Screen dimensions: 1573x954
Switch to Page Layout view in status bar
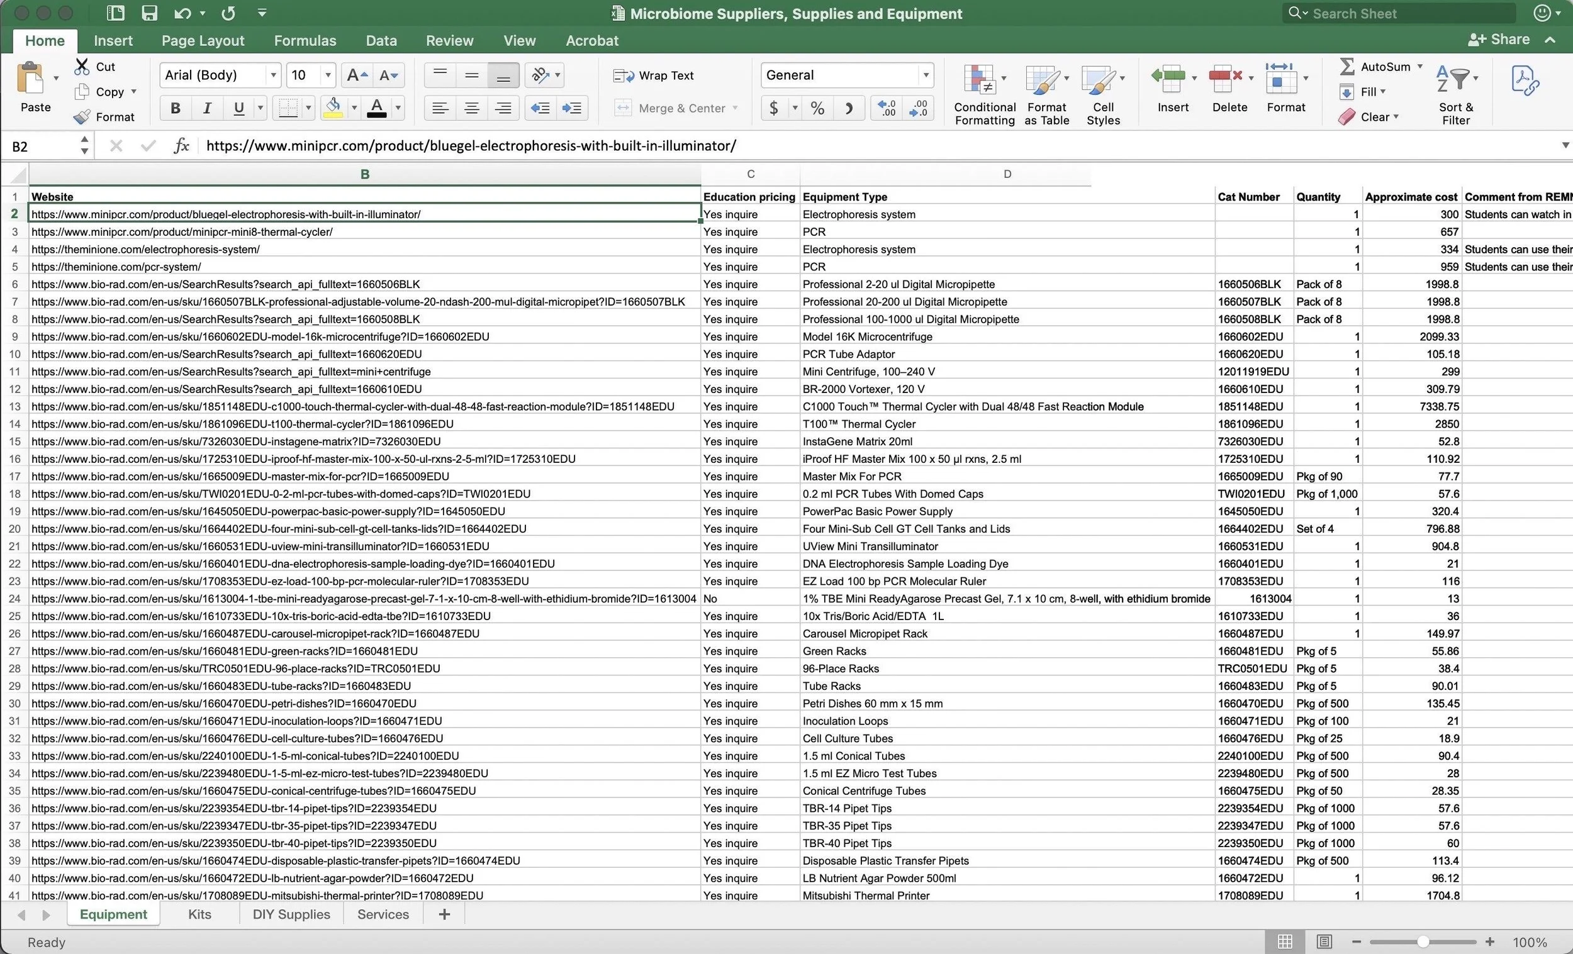point(1324,942)
